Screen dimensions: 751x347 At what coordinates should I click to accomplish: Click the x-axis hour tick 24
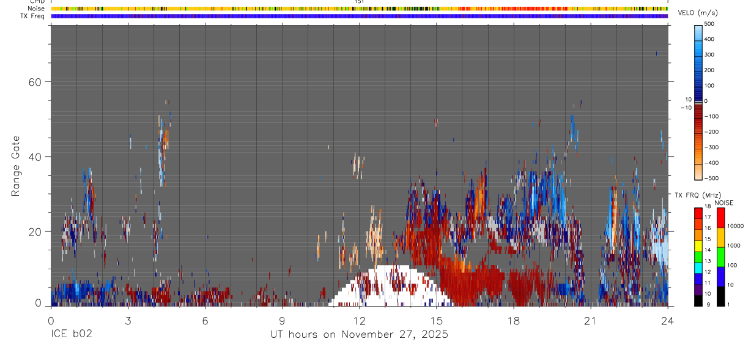(668, 320)
